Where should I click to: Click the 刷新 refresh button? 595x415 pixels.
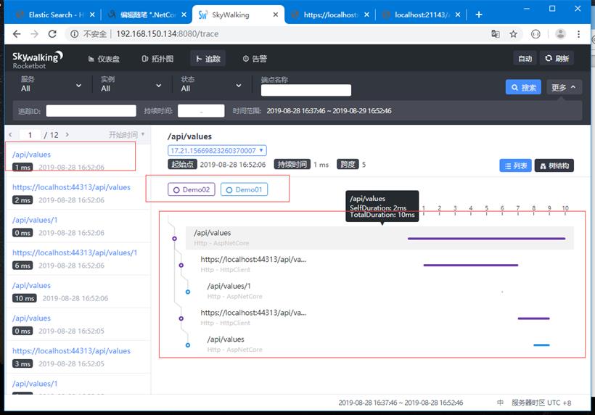[x=557, y=59]
